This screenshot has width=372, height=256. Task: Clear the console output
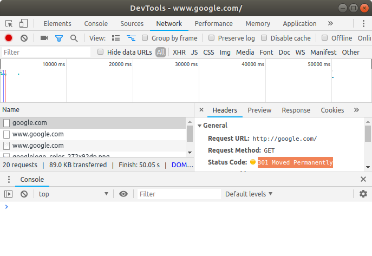24,194
